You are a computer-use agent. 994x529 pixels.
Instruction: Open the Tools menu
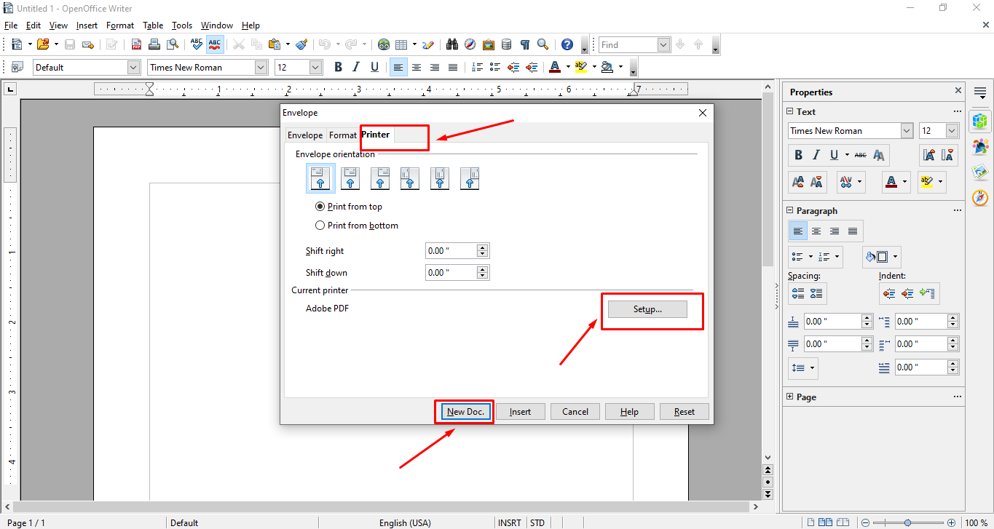tap(181, 25)
